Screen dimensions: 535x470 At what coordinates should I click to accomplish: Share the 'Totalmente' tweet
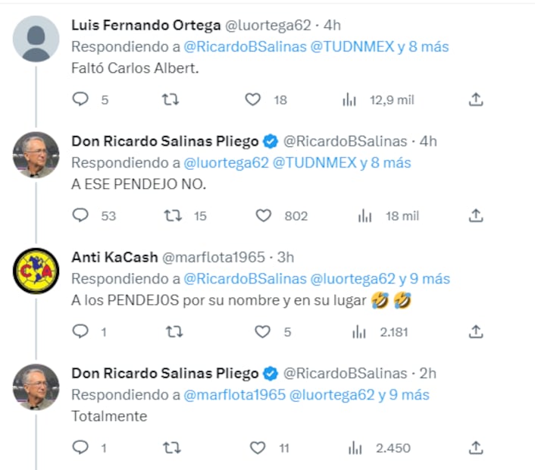476,447
